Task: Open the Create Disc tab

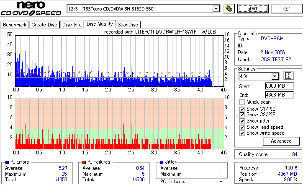Action: [44, 25]
